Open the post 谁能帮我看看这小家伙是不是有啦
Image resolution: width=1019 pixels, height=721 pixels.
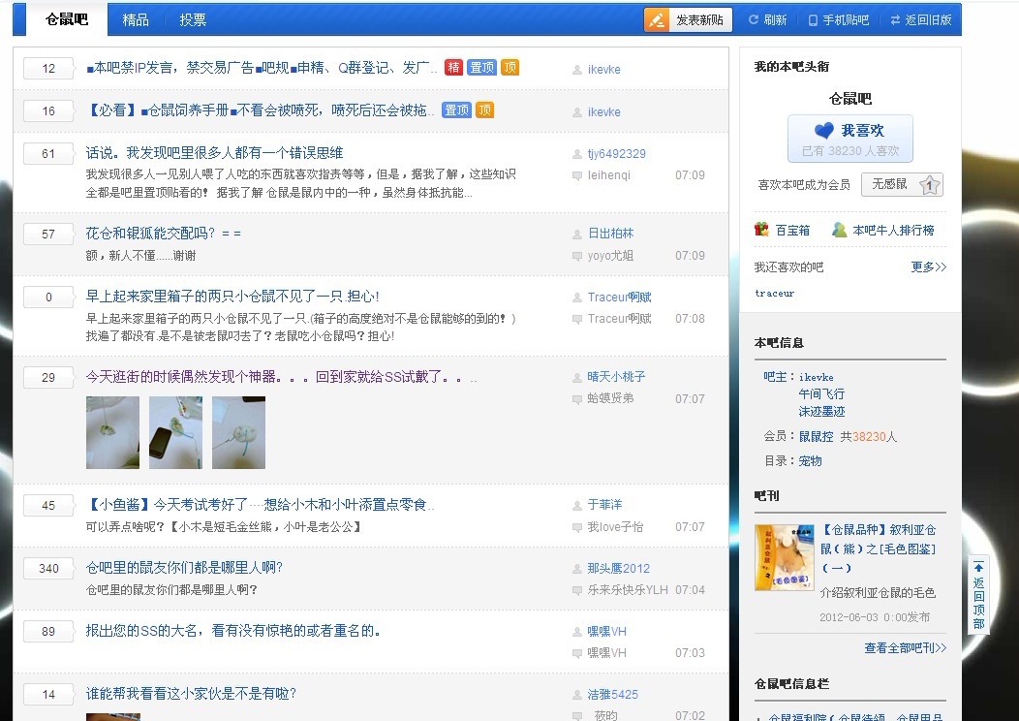(x=191, y=694)
